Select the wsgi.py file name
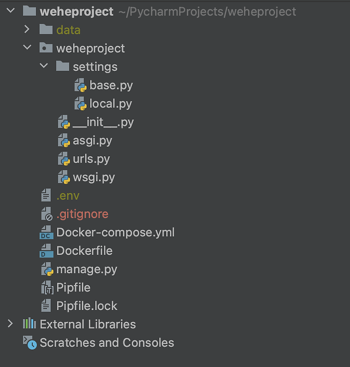This screenshot has height=367, width=350. [x=94, y=178]
